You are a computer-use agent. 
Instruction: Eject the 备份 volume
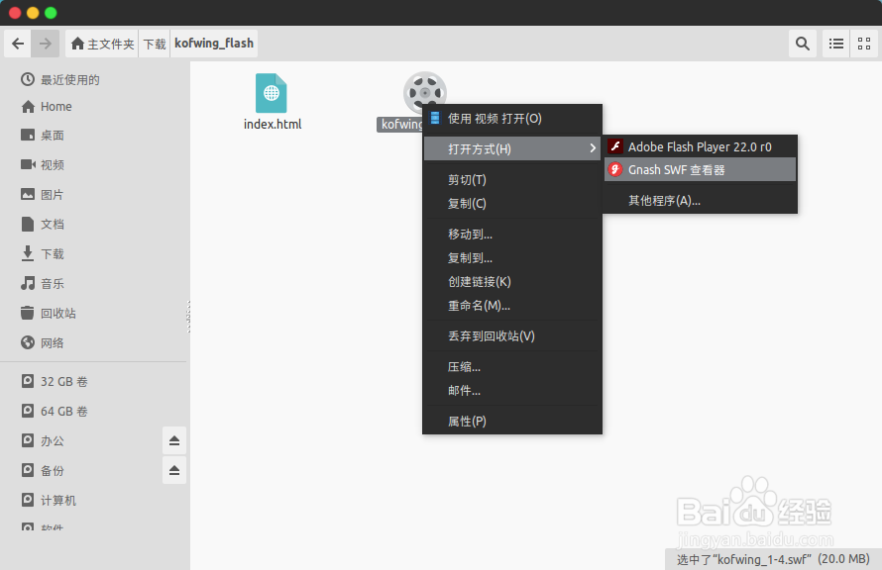(173, 470)
